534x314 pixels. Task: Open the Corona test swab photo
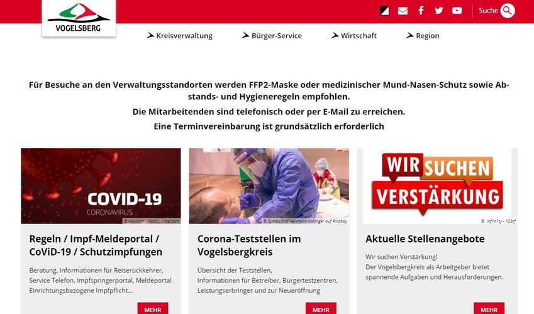click(269, 186)
